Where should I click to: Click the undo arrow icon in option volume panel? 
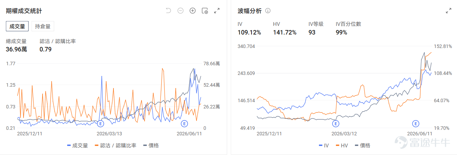(x=168, y=11)
